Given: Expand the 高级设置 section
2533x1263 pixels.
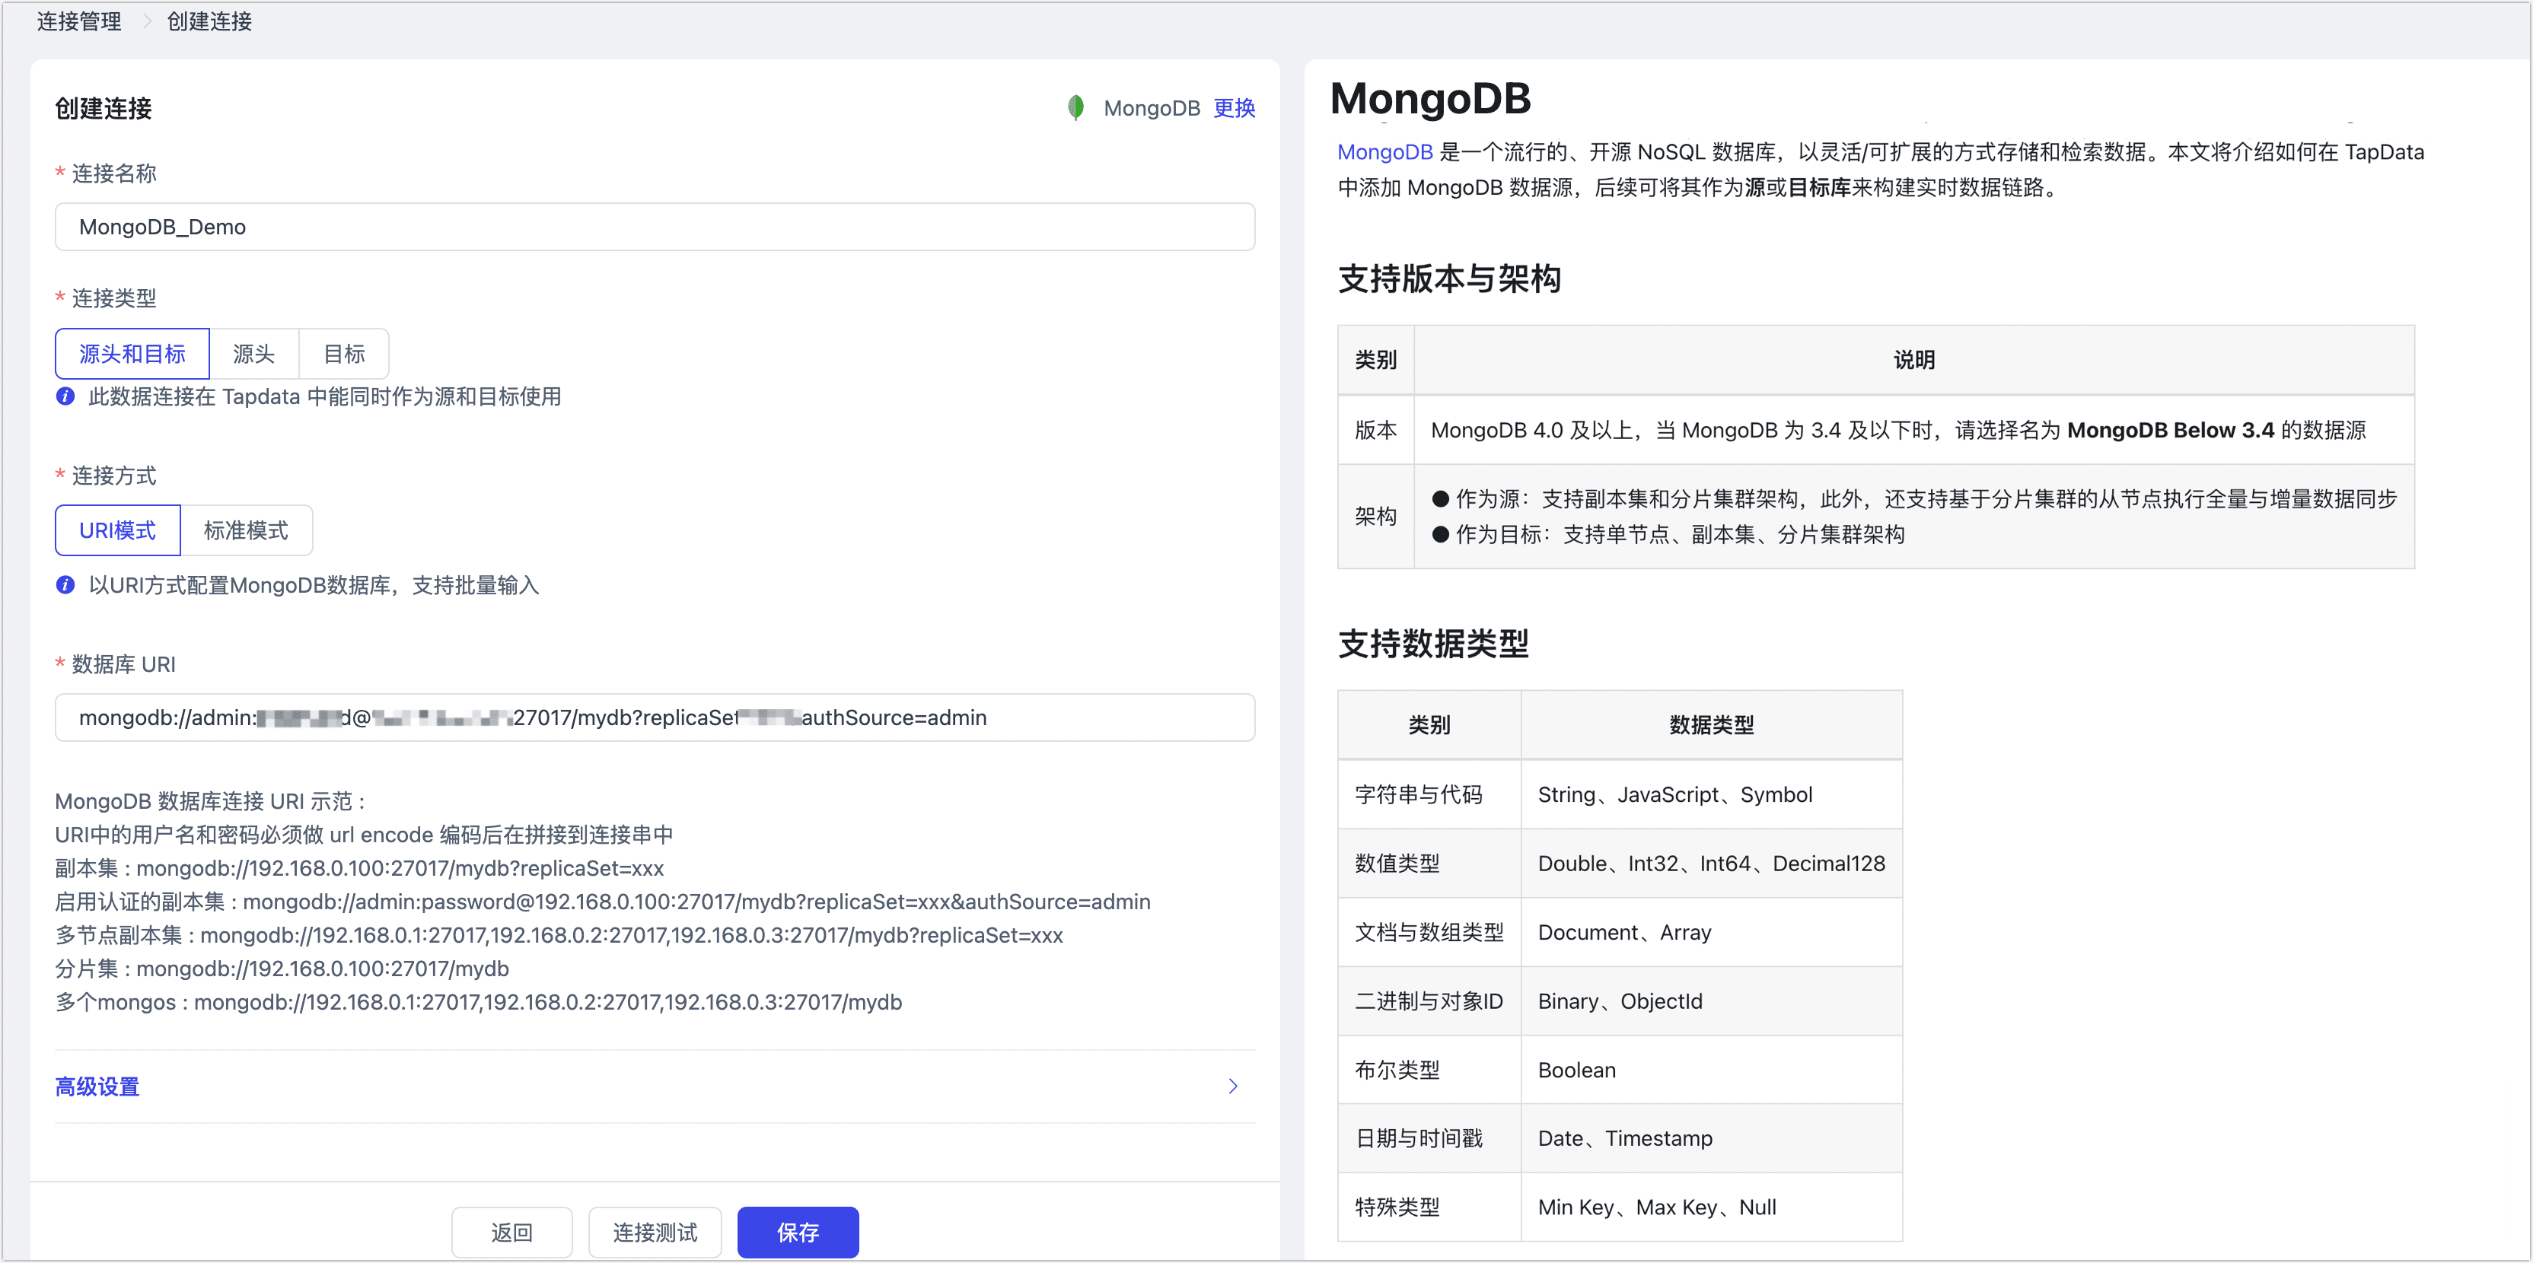Looking at the screenshot, I should (95, 1086).
